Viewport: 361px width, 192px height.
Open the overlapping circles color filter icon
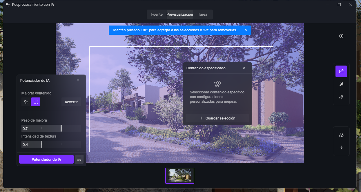point(341,135)
